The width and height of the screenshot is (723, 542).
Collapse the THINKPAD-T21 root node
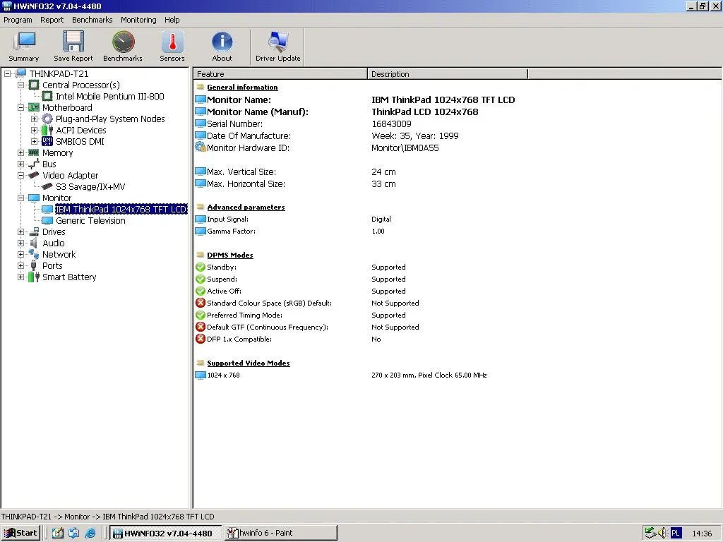(7, 73)
